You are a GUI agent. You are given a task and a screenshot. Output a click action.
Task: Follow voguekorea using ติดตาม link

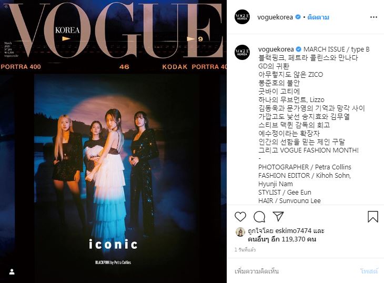coord(318,17)
